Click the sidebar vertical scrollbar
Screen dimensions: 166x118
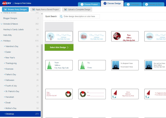coord(42,81)
